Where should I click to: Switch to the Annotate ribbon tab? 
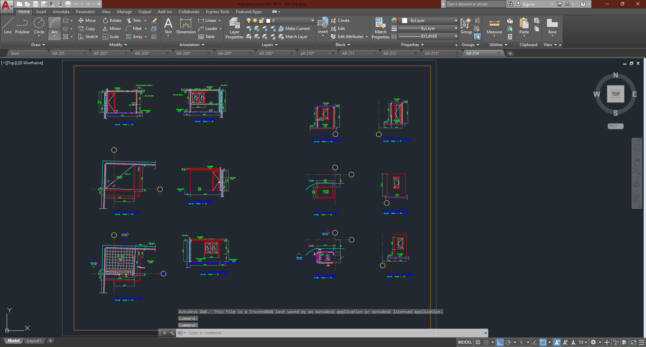pos(61,12)
